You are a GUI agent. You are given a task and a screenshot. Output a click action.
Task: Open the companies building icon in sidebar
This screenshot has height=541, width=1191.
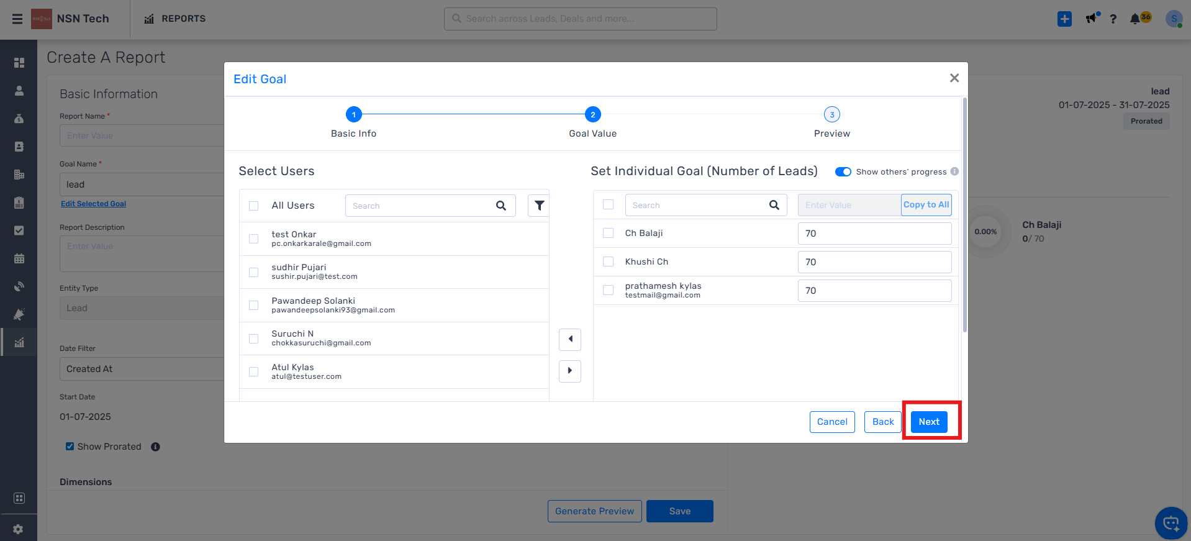tap(19, 175)
